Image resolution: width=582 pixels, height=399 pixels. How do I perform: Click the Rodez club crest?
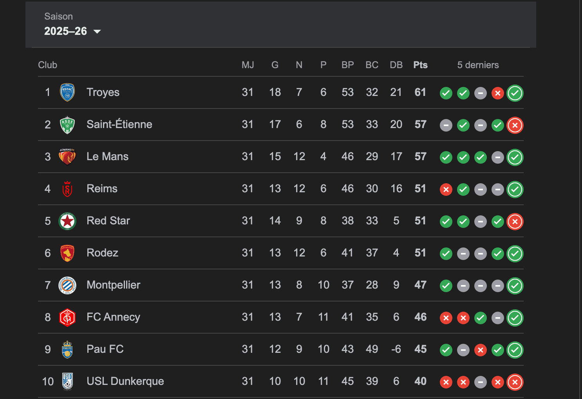[67, 253]
